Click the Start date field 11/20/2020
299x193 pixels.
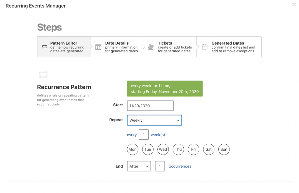point(150,106)
